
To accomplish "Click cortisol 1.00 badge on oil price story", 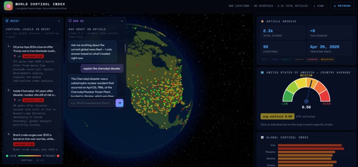I will coord(33,56).
